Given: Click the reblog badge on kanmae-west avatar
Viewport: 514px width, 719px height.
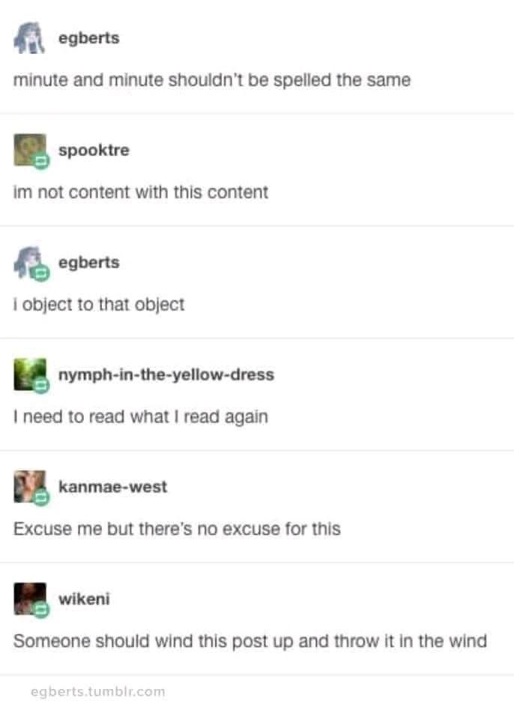Looking at the screenshot, I should [x=41, y=497].
